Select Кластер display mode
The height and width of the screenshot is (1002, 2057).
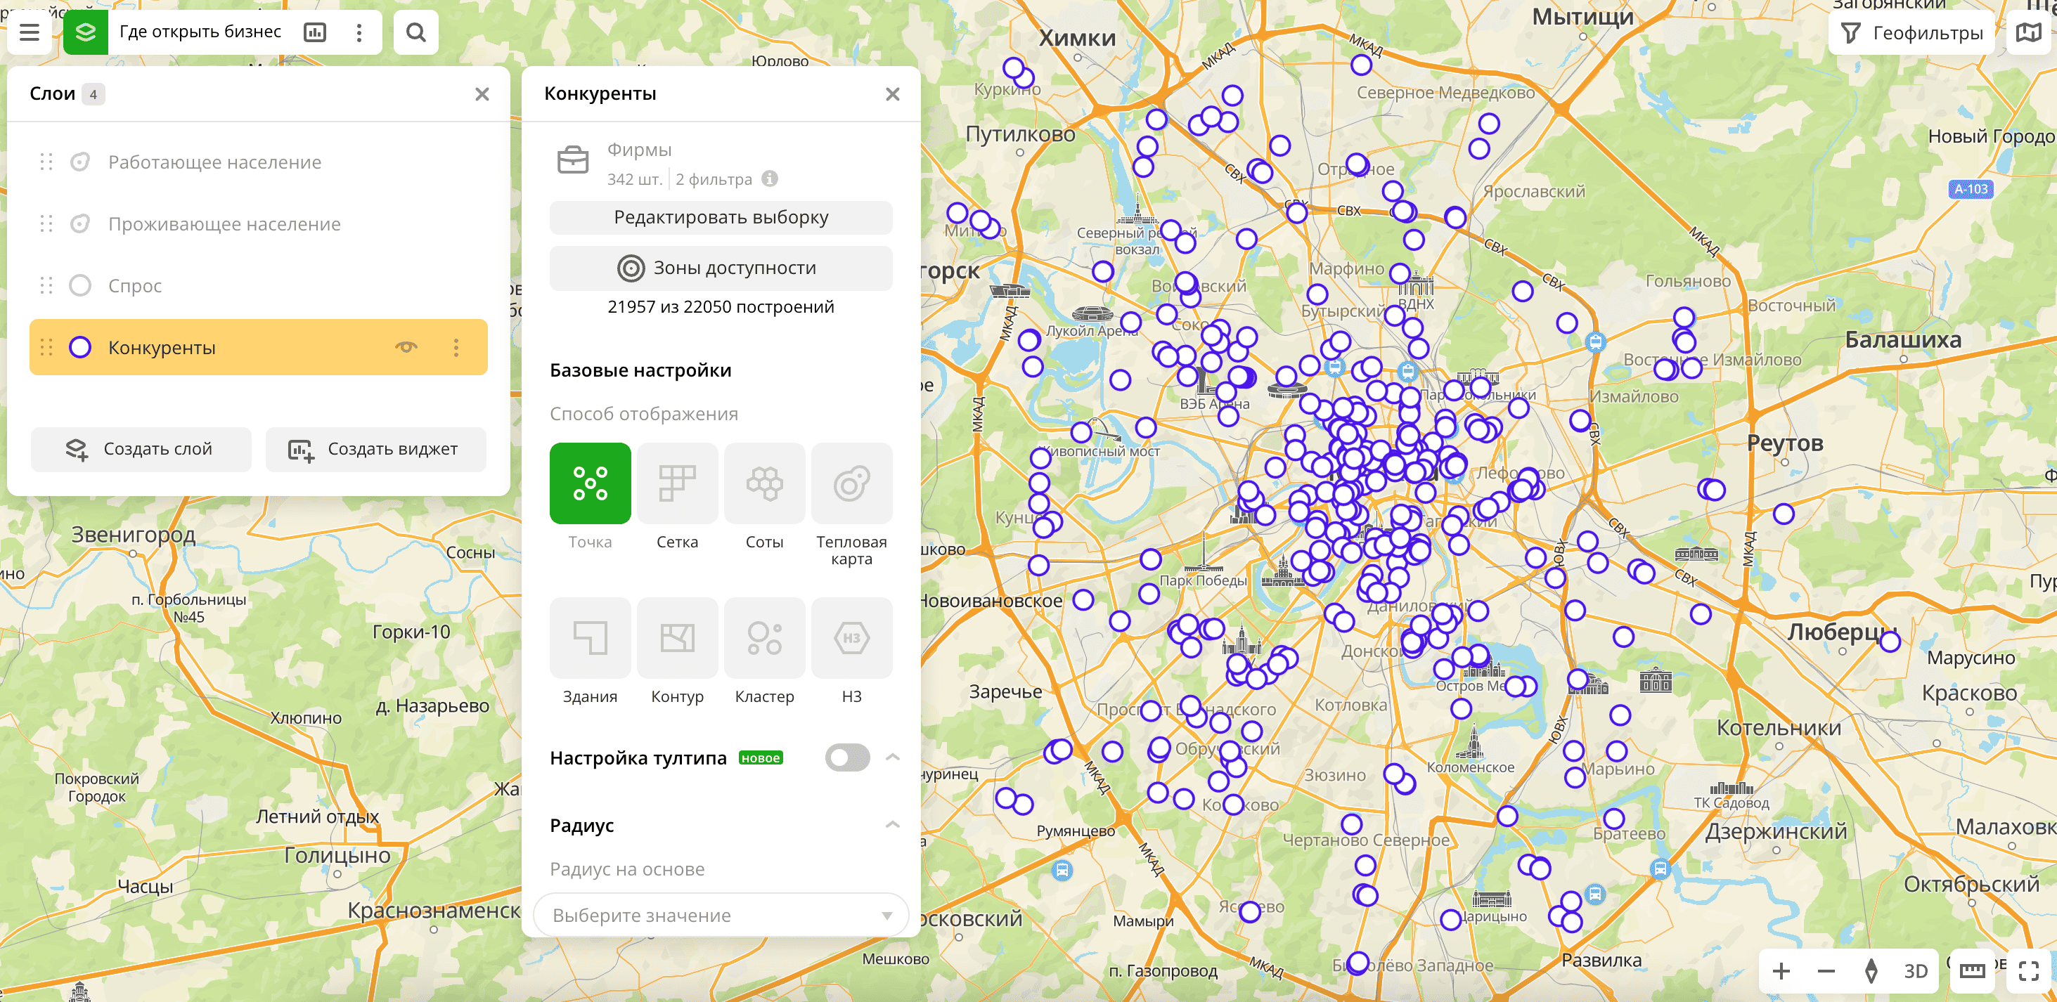point(764,638)
